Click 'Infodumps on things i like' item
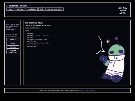The width and height of the screenshot is (135, 101). click(x=37, y=39)
